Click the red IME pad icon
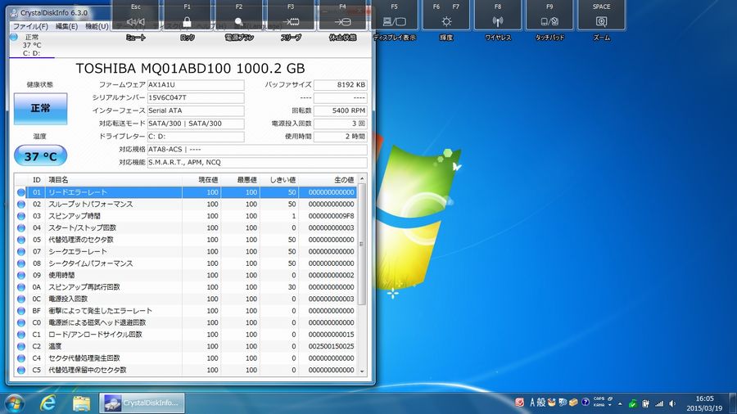This screenshot has width=737, height=414. (x=519, y=403)
